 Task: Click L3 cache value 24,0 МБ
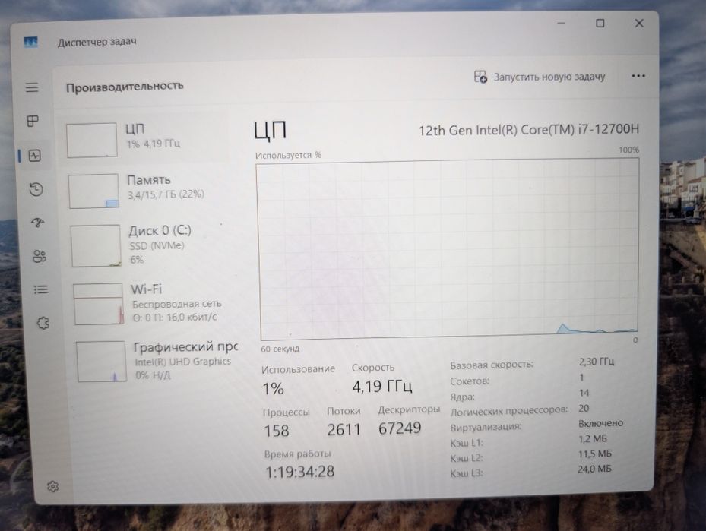pyautogui.click(x=595, y=469)
